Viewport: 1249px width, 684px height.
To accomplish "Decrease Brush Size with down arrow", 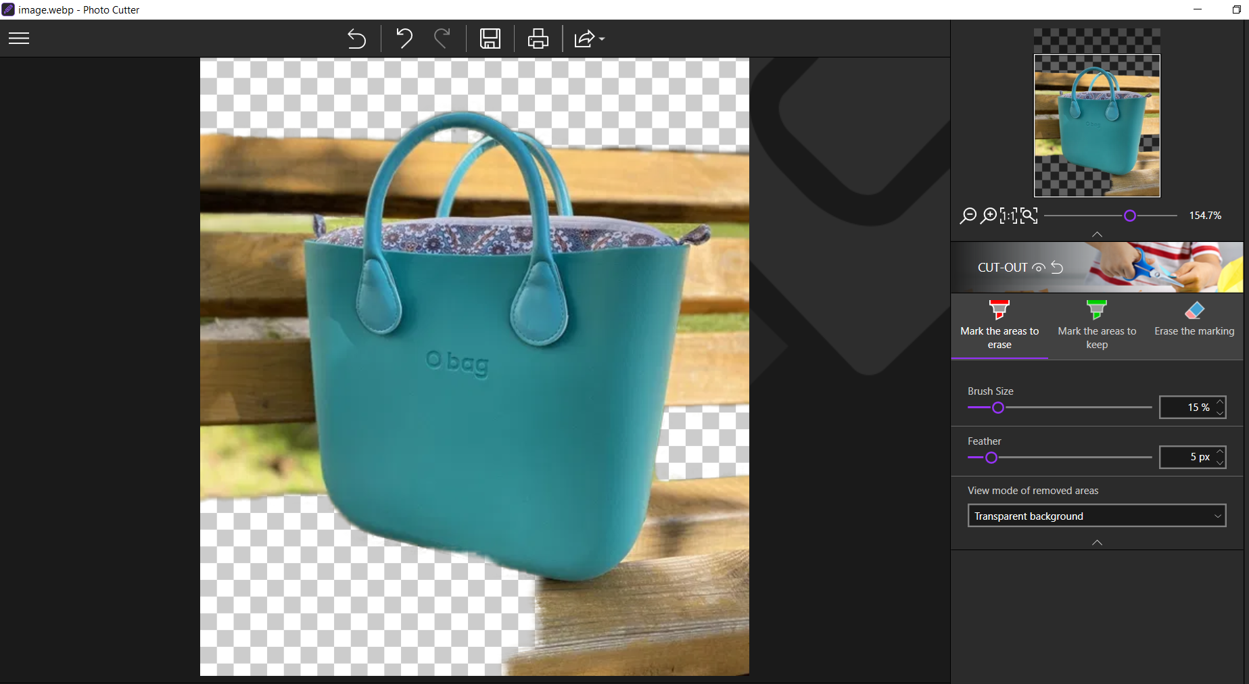I will tap(1220, 413).
